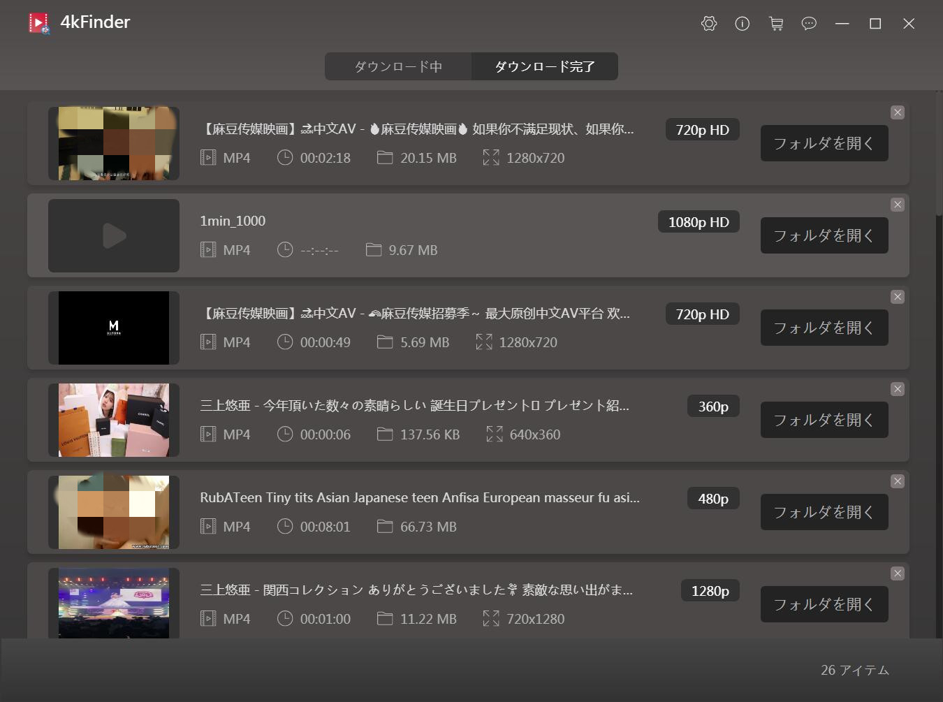Viewport: 943px width, 702px height.
Task: Remove the 1280p video entry
Action: coord(898,573)
